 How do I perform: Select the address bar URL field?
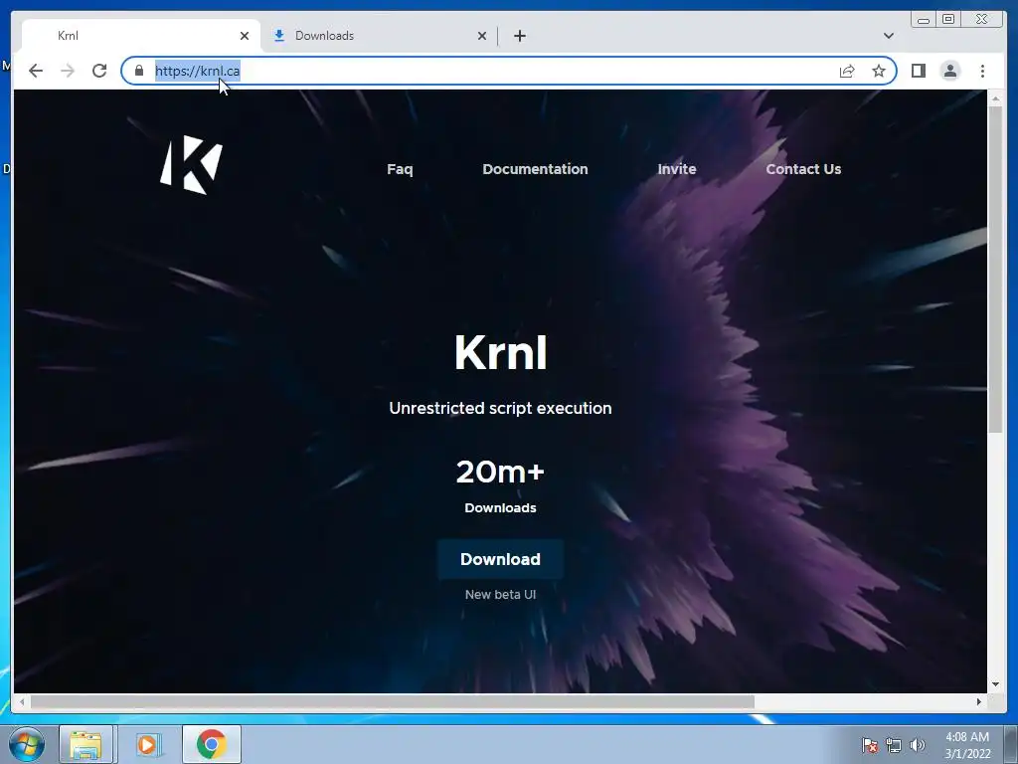(508, 71)
